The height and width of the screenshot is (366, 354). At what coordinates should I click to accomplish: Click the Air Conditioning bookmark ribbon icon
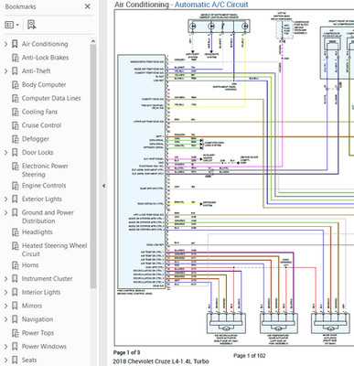(x=15, y=44)
